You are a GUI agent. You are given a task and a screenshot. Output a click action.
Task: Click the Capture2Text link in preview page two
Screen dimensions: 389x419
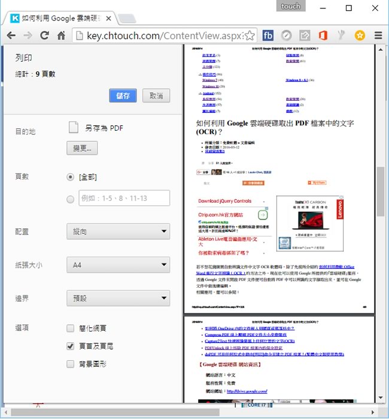coord(250,341)
